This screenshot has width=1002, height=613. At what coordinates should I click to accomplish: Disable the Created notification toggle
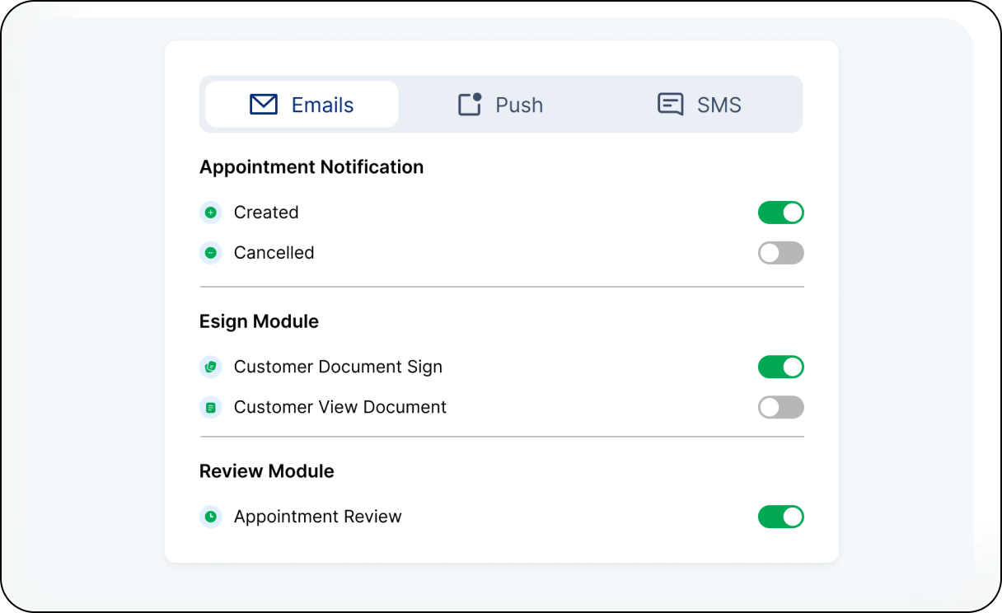(780, 213)
